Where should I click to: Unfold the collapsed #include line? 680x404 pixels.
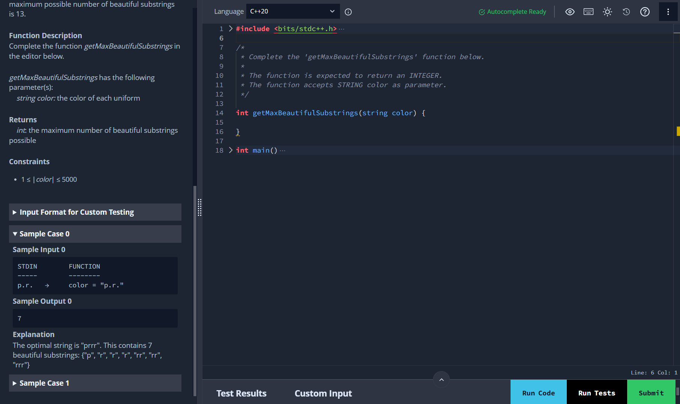[x=231, y=29]
